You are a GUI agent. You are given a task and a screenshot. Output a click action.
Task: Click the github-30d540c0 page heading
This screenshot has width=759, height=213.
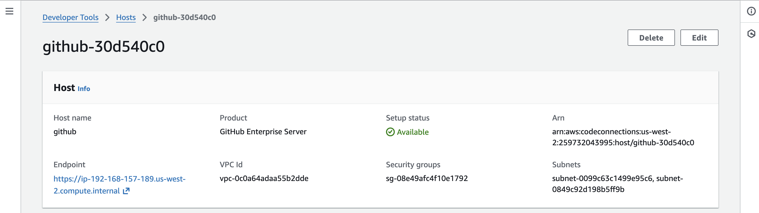[x=104, y=46]
